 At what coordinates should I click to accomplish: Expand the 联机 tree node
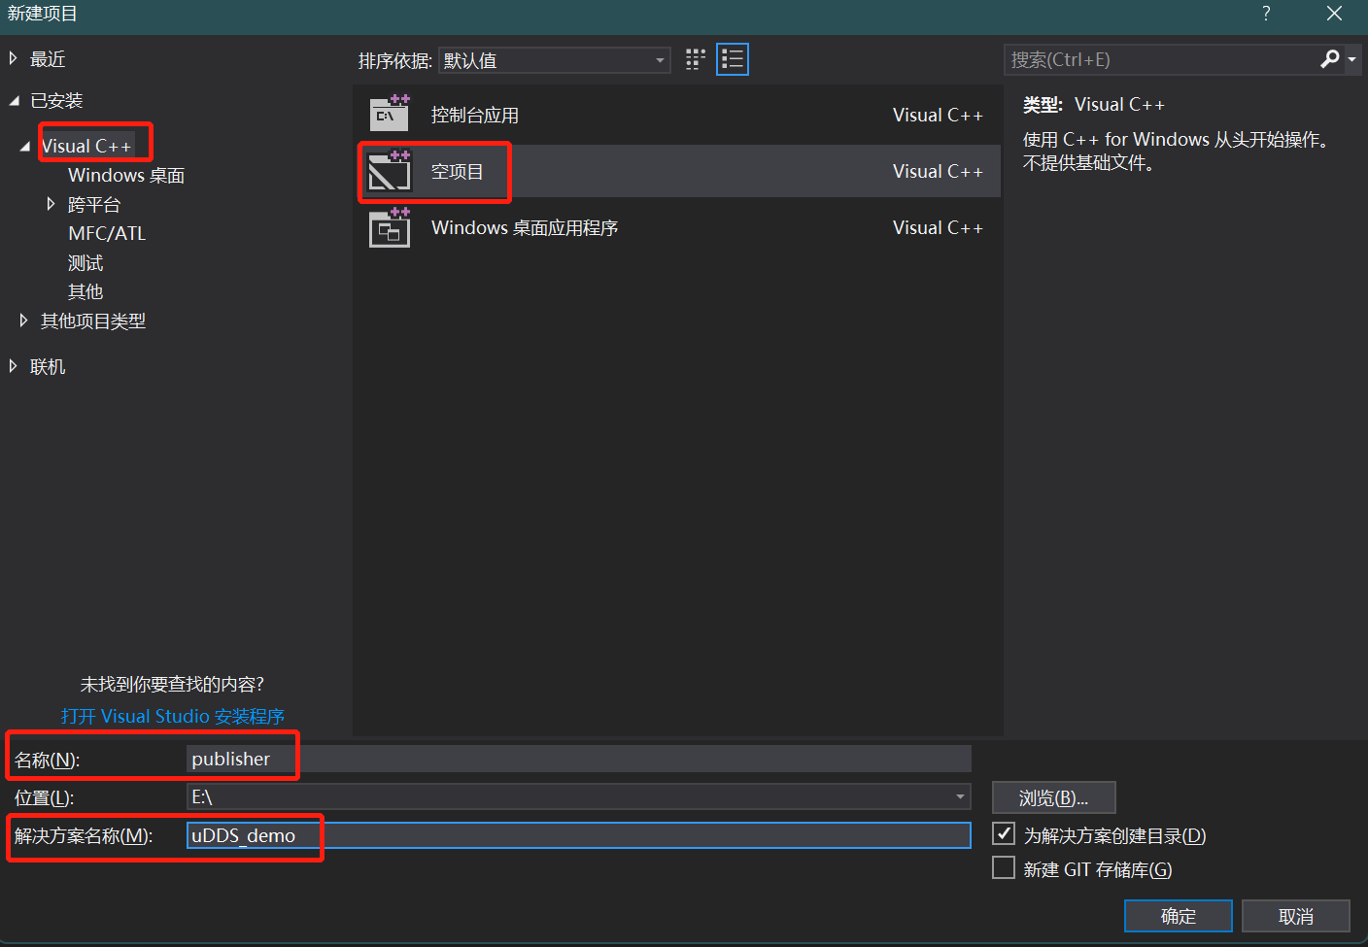14,366
